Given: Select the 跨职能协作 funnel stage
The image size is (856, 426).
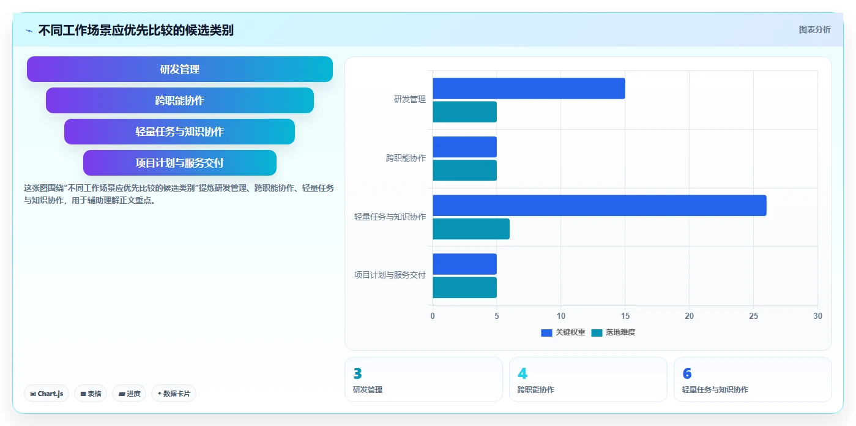Looking at the screenshot, I should point(180,100).
